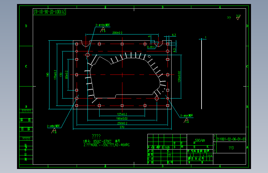Viewport: 268px width, 173px height.
Task: Select the 120±0.02 dimension on the right
Action: pyautogui.click(x=179, y=77)
